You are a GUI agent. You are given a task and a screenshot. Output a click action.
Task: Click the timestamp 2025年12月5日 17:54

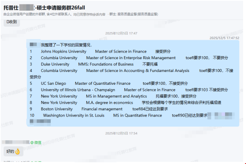(121, 133)
